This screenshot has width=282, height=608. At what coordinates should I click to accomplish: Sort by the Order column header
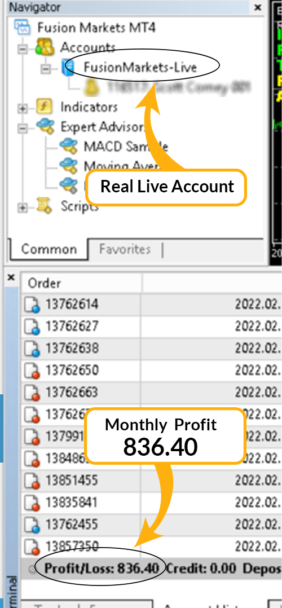click(x=81, y=283)
